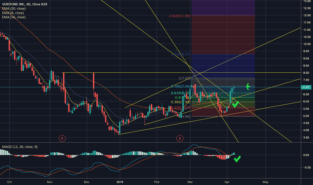Click the 12.00 price scale label

coord(307,15)
